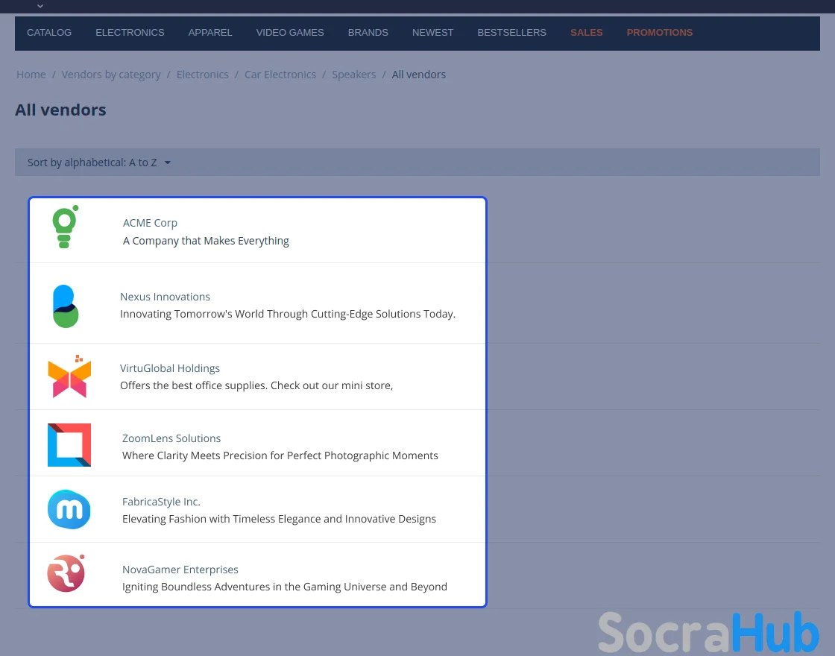Open the Electronics menu item
Viewport: 835px width, 656px height.
click(x=130, y=33)
